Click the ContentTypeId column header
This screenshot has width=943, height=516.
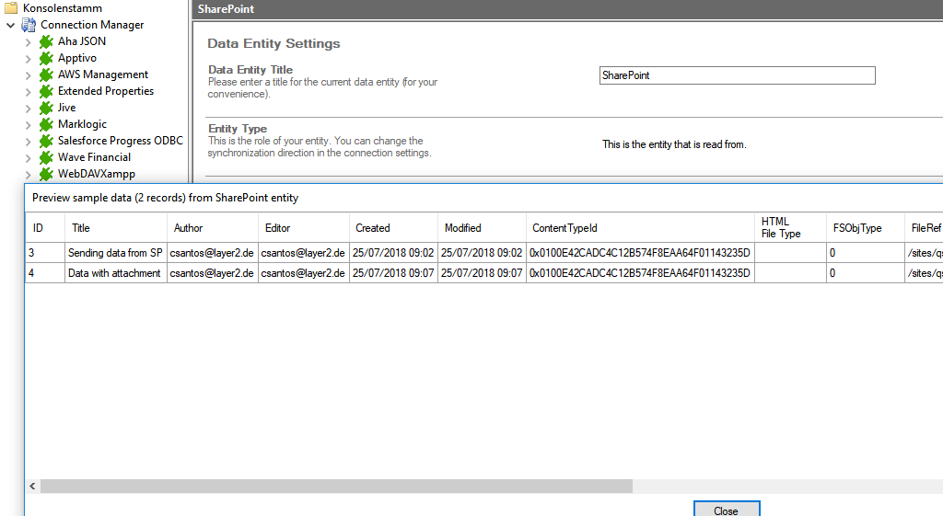pos(565,228)
